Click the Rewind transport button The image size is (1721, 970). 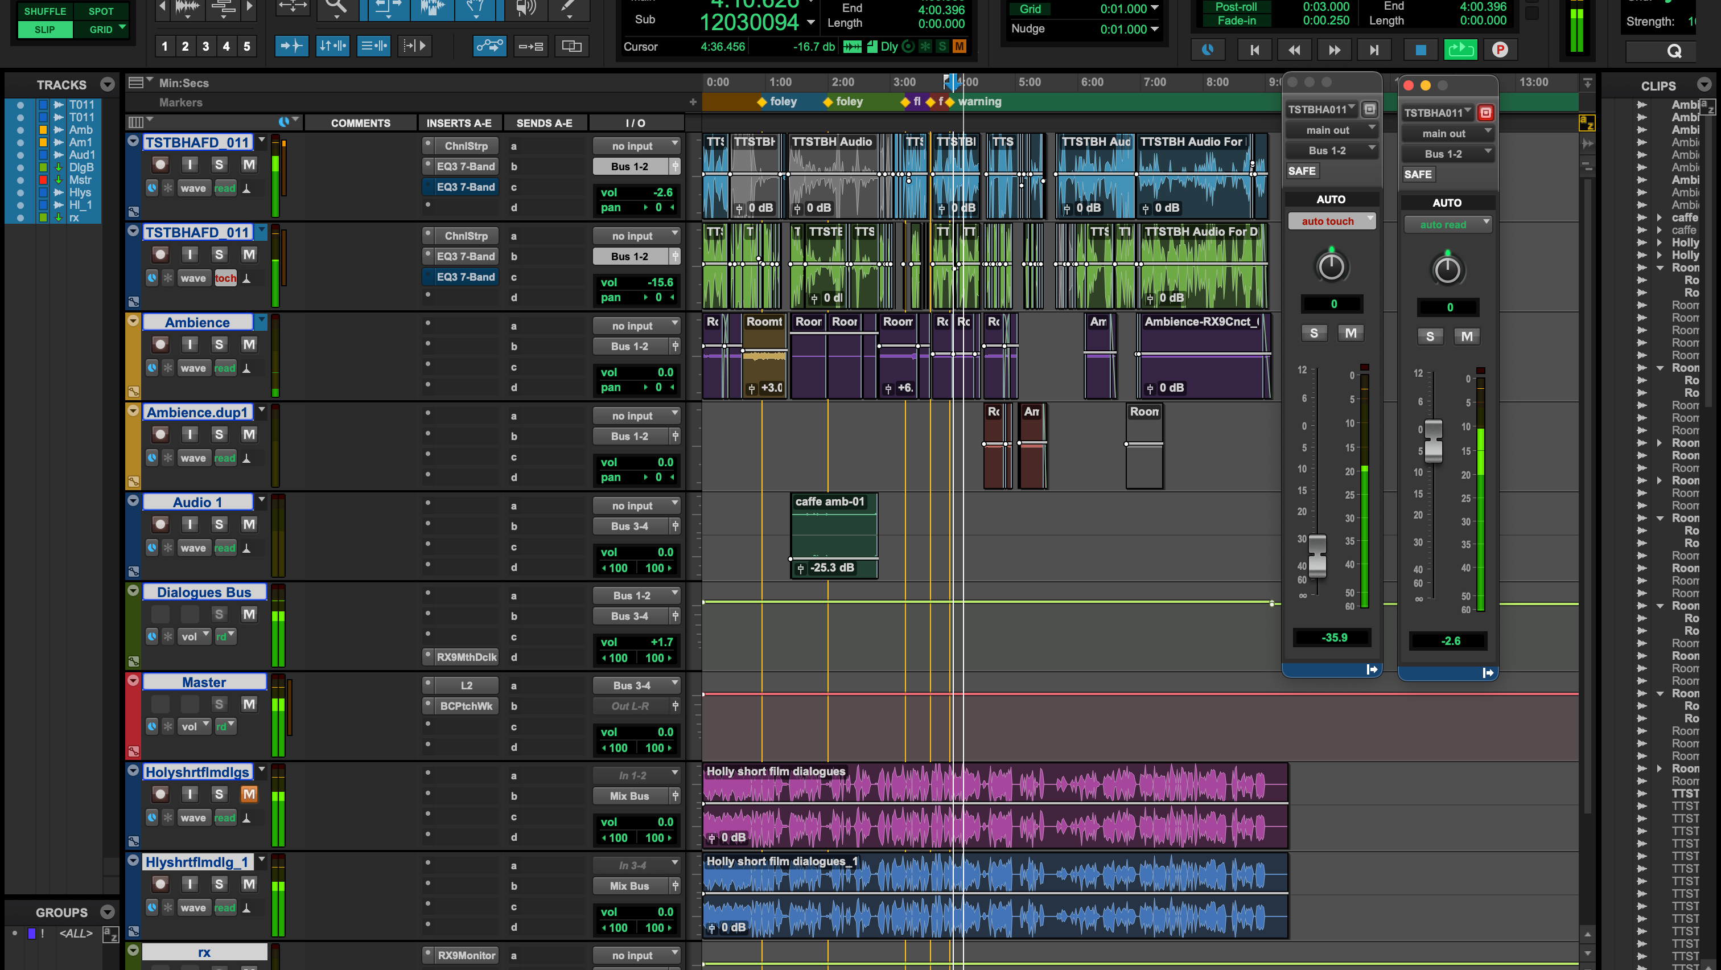tap(1294, 50)
